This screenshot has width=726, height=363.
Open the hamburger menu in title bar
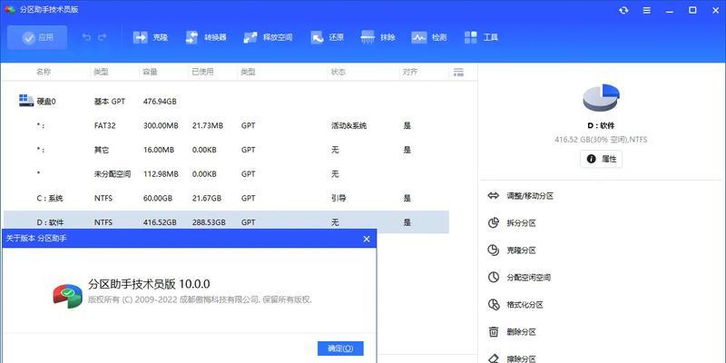coord(647,10)
